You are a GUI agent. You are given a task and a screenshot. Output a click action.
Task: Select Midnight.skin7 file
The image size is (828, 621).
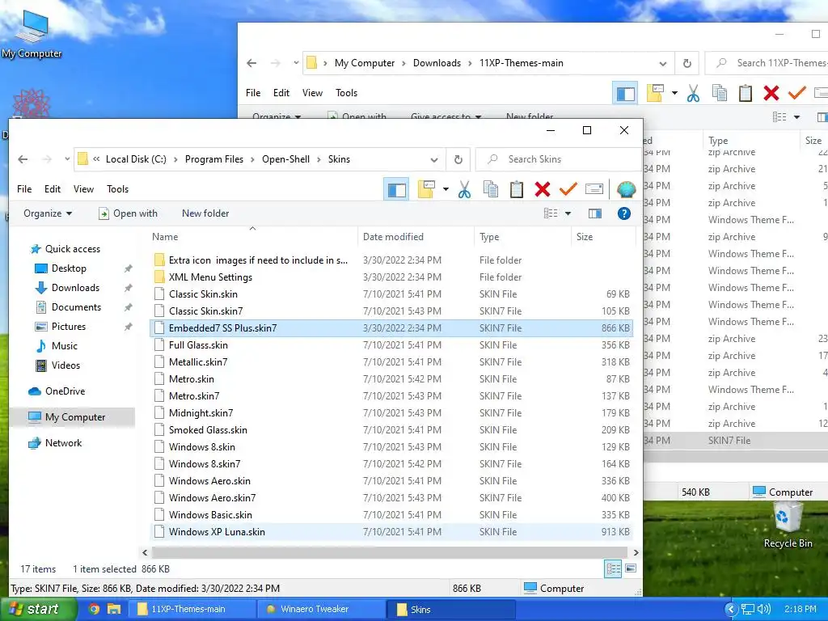click(x=391, y=413)
